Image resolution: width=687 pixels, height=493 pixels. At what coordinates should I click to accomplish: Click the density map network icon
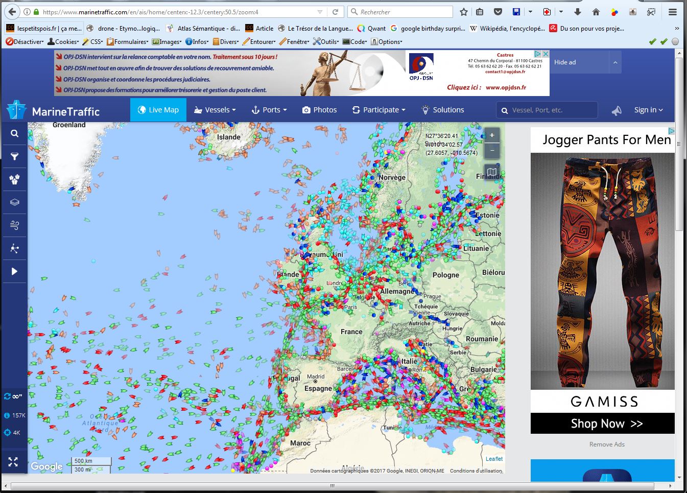(14, 249)
